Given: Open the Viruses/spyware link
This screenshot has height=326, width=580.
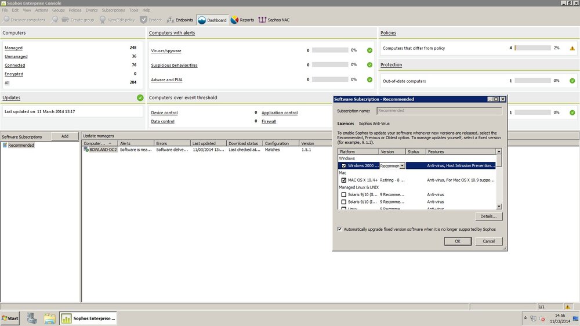Looking at the screenshot, I should tap(166, 50).
